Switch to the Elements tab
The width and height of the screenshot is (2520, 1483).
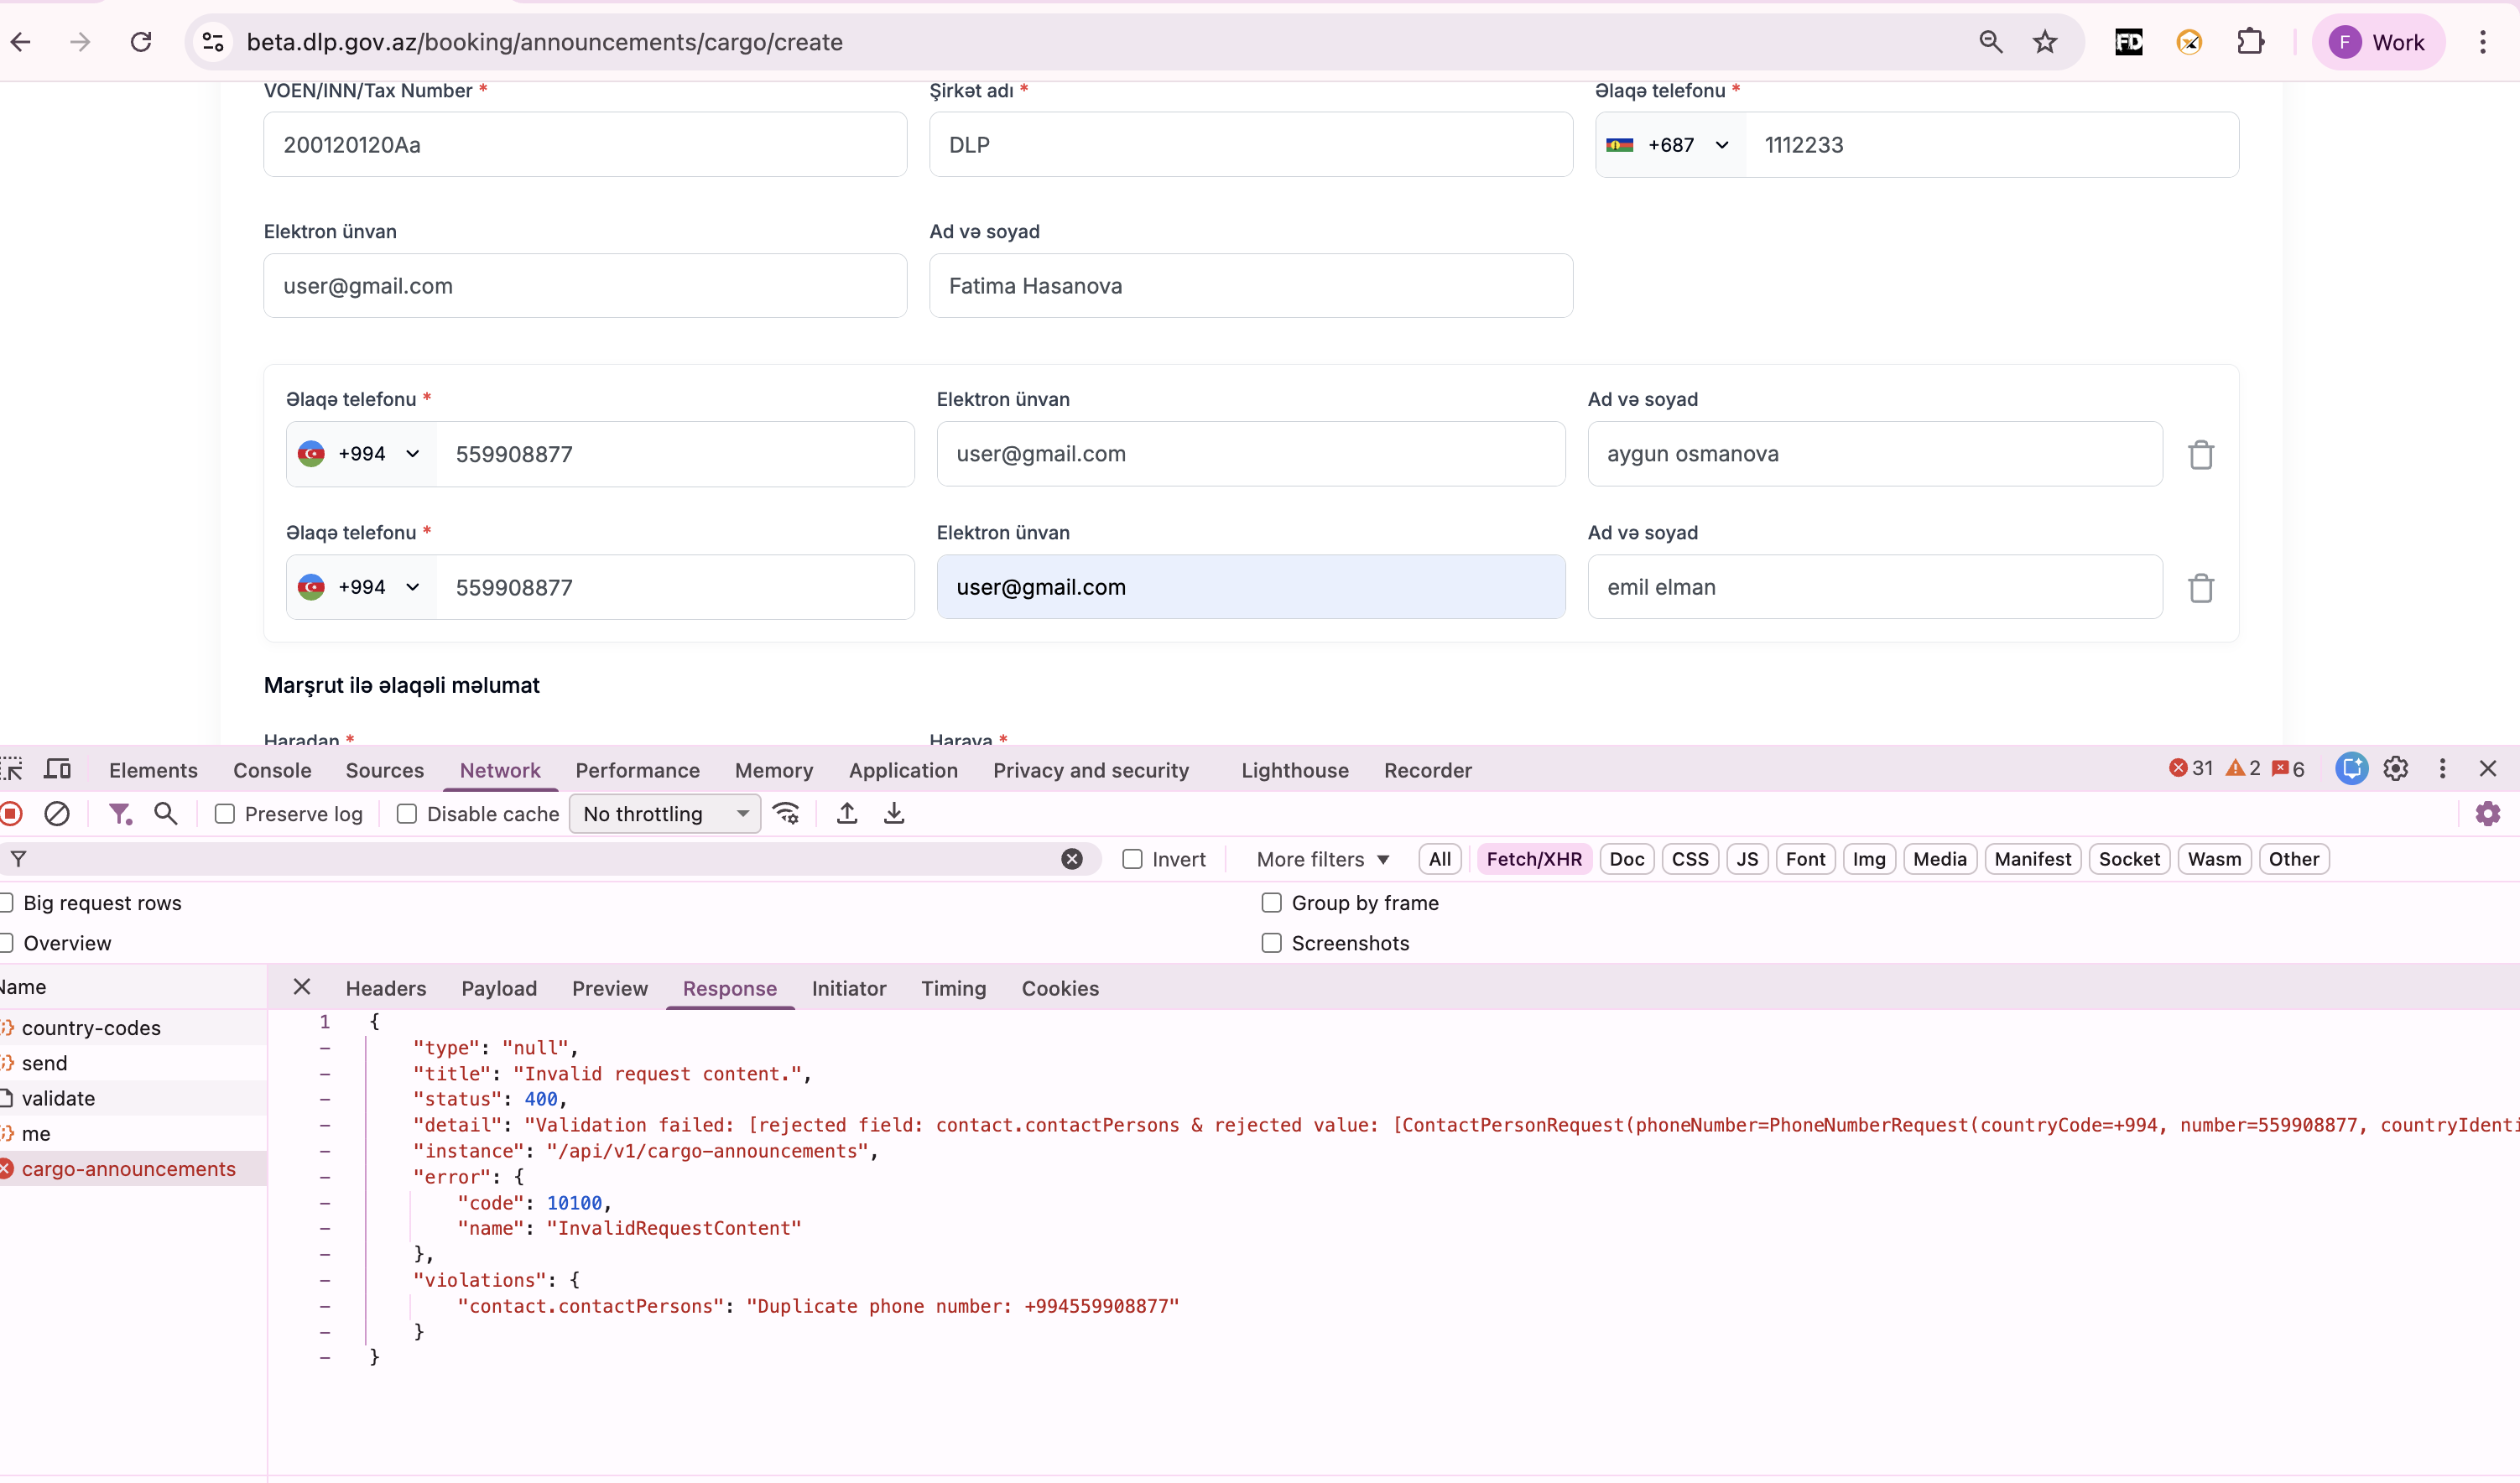(x=153, y=770)
